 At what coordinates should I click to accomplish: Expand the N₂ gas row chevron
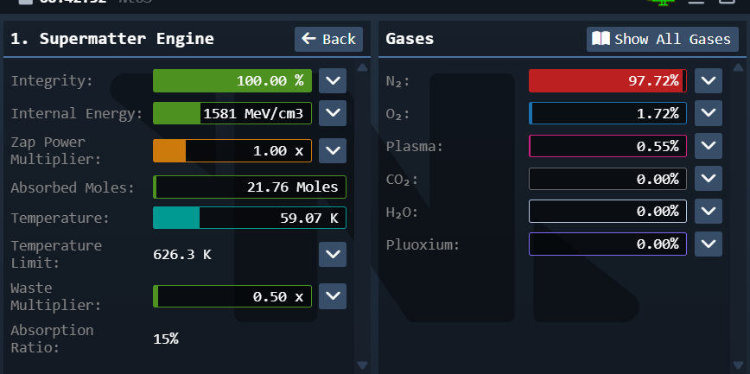pos(709,81)
